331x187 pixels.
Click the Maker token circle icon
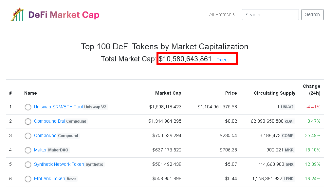click(28, 150)
